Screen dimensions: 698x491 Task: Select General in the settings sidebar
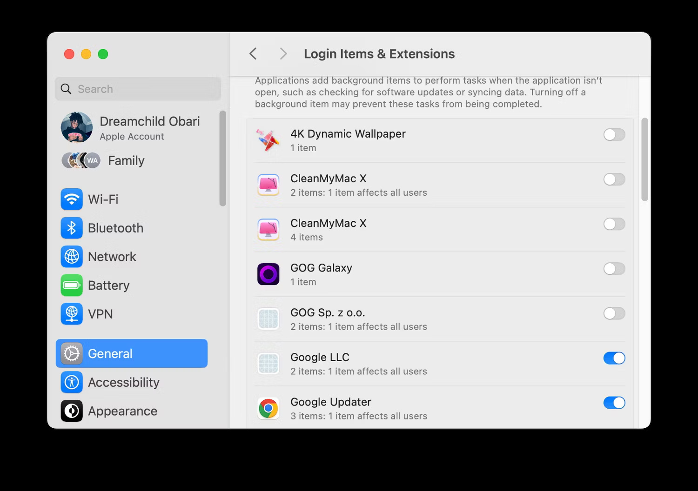click(110, 353)
